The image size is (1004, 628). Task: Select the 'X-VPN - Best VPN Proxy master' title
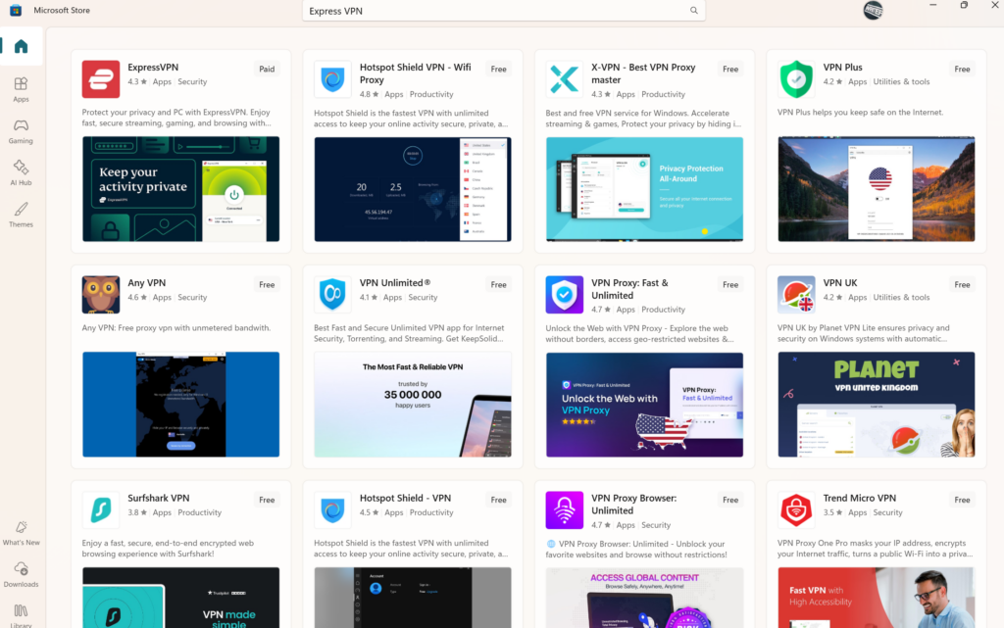[x=643, y=73]
